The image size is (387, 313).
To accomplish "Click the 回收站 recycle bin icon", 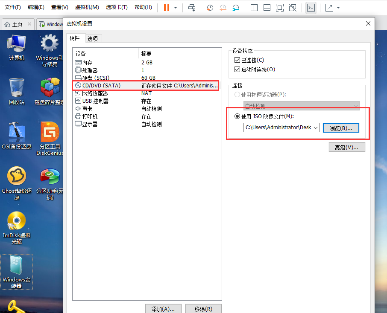I will [x=17, y=91].
